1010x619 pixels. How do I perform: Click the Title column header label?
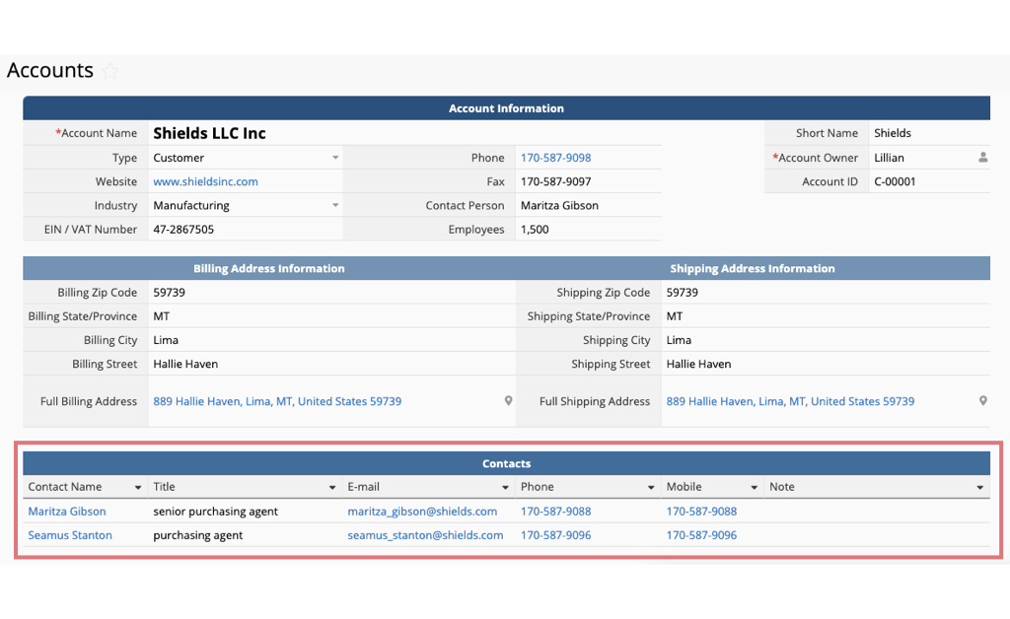click(165, 487)
